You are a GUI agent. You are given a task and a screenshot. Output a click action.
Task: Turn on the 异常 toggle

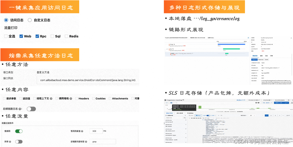(x=19, y=142)
